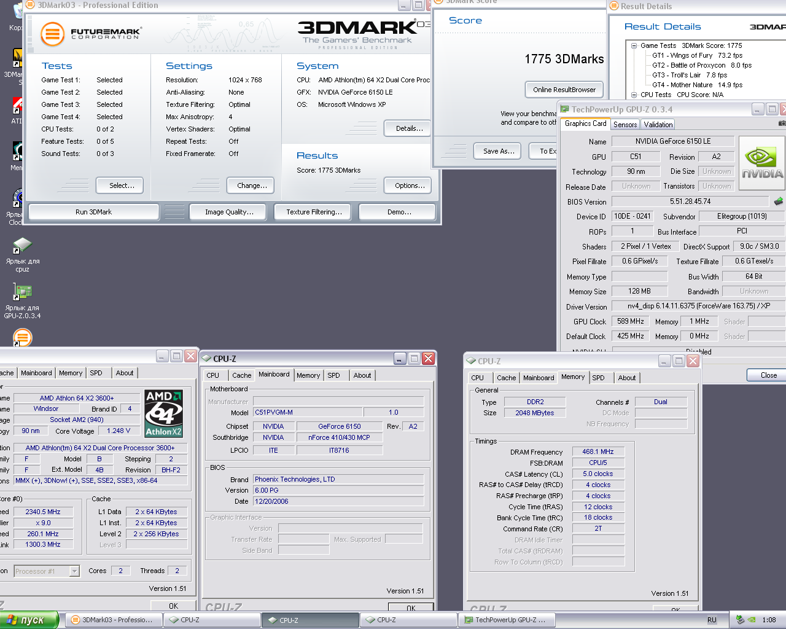Click the AMD Athlon X2 logo in CPU-Z
This screenshot has height=629, width=786.
point(163,413)
